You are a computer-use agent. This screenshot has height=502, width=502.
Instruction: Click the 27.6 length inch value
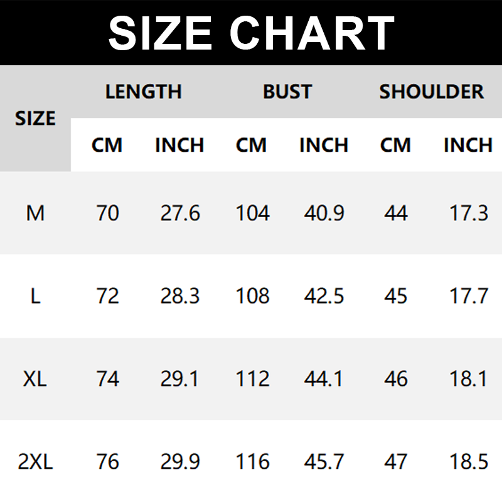tap(180, 213)
